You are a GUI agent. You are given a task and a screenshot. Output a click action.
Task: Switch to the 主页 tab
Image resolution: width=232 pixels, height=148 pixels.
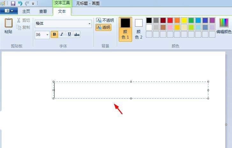click(x=26, y=11)
